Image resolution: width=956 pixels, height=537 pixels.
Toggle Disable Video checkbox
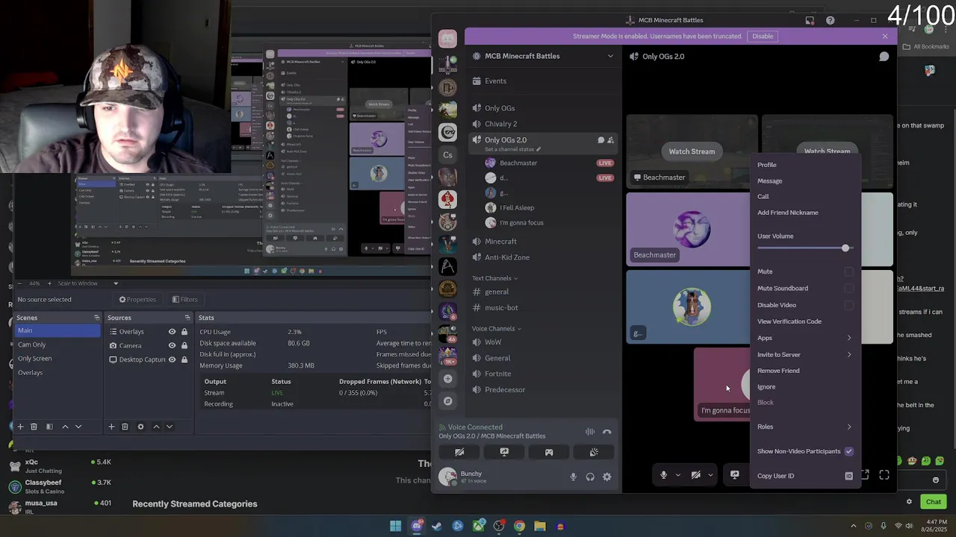coord(848,305)
